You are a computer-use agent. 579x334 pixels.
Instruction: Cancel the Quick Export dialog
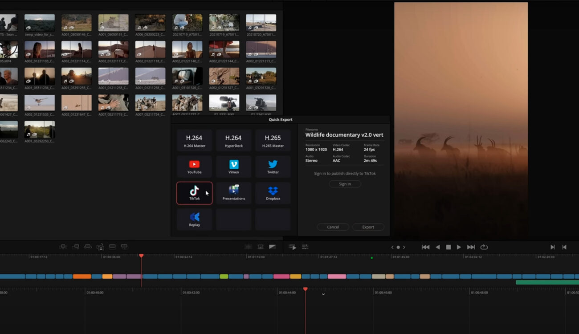333,227
